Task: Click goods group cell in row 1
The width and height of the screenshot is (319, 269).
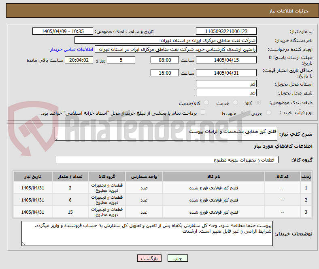Action: (107, 188)
